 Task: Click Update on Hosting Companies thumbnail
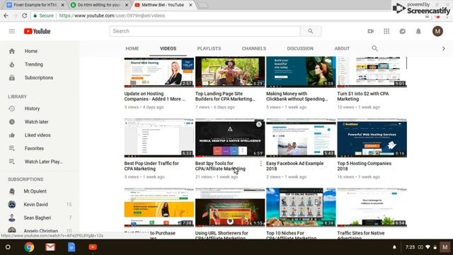point(159,72)
